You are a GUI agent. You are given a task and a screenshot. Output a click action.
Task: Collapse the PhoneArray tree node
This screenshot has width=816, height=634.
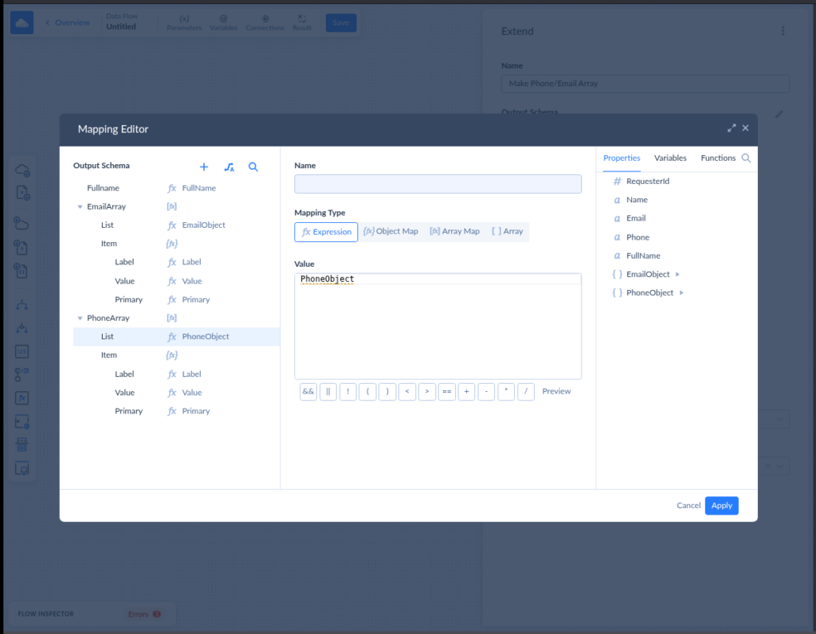(x=80, y=319)
